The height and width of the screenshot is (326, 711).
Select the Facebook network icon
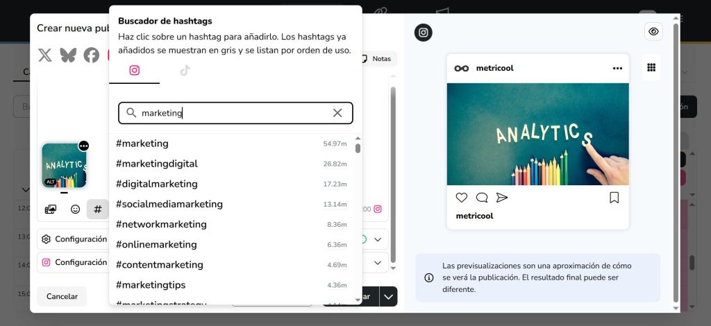coord(92,55)
